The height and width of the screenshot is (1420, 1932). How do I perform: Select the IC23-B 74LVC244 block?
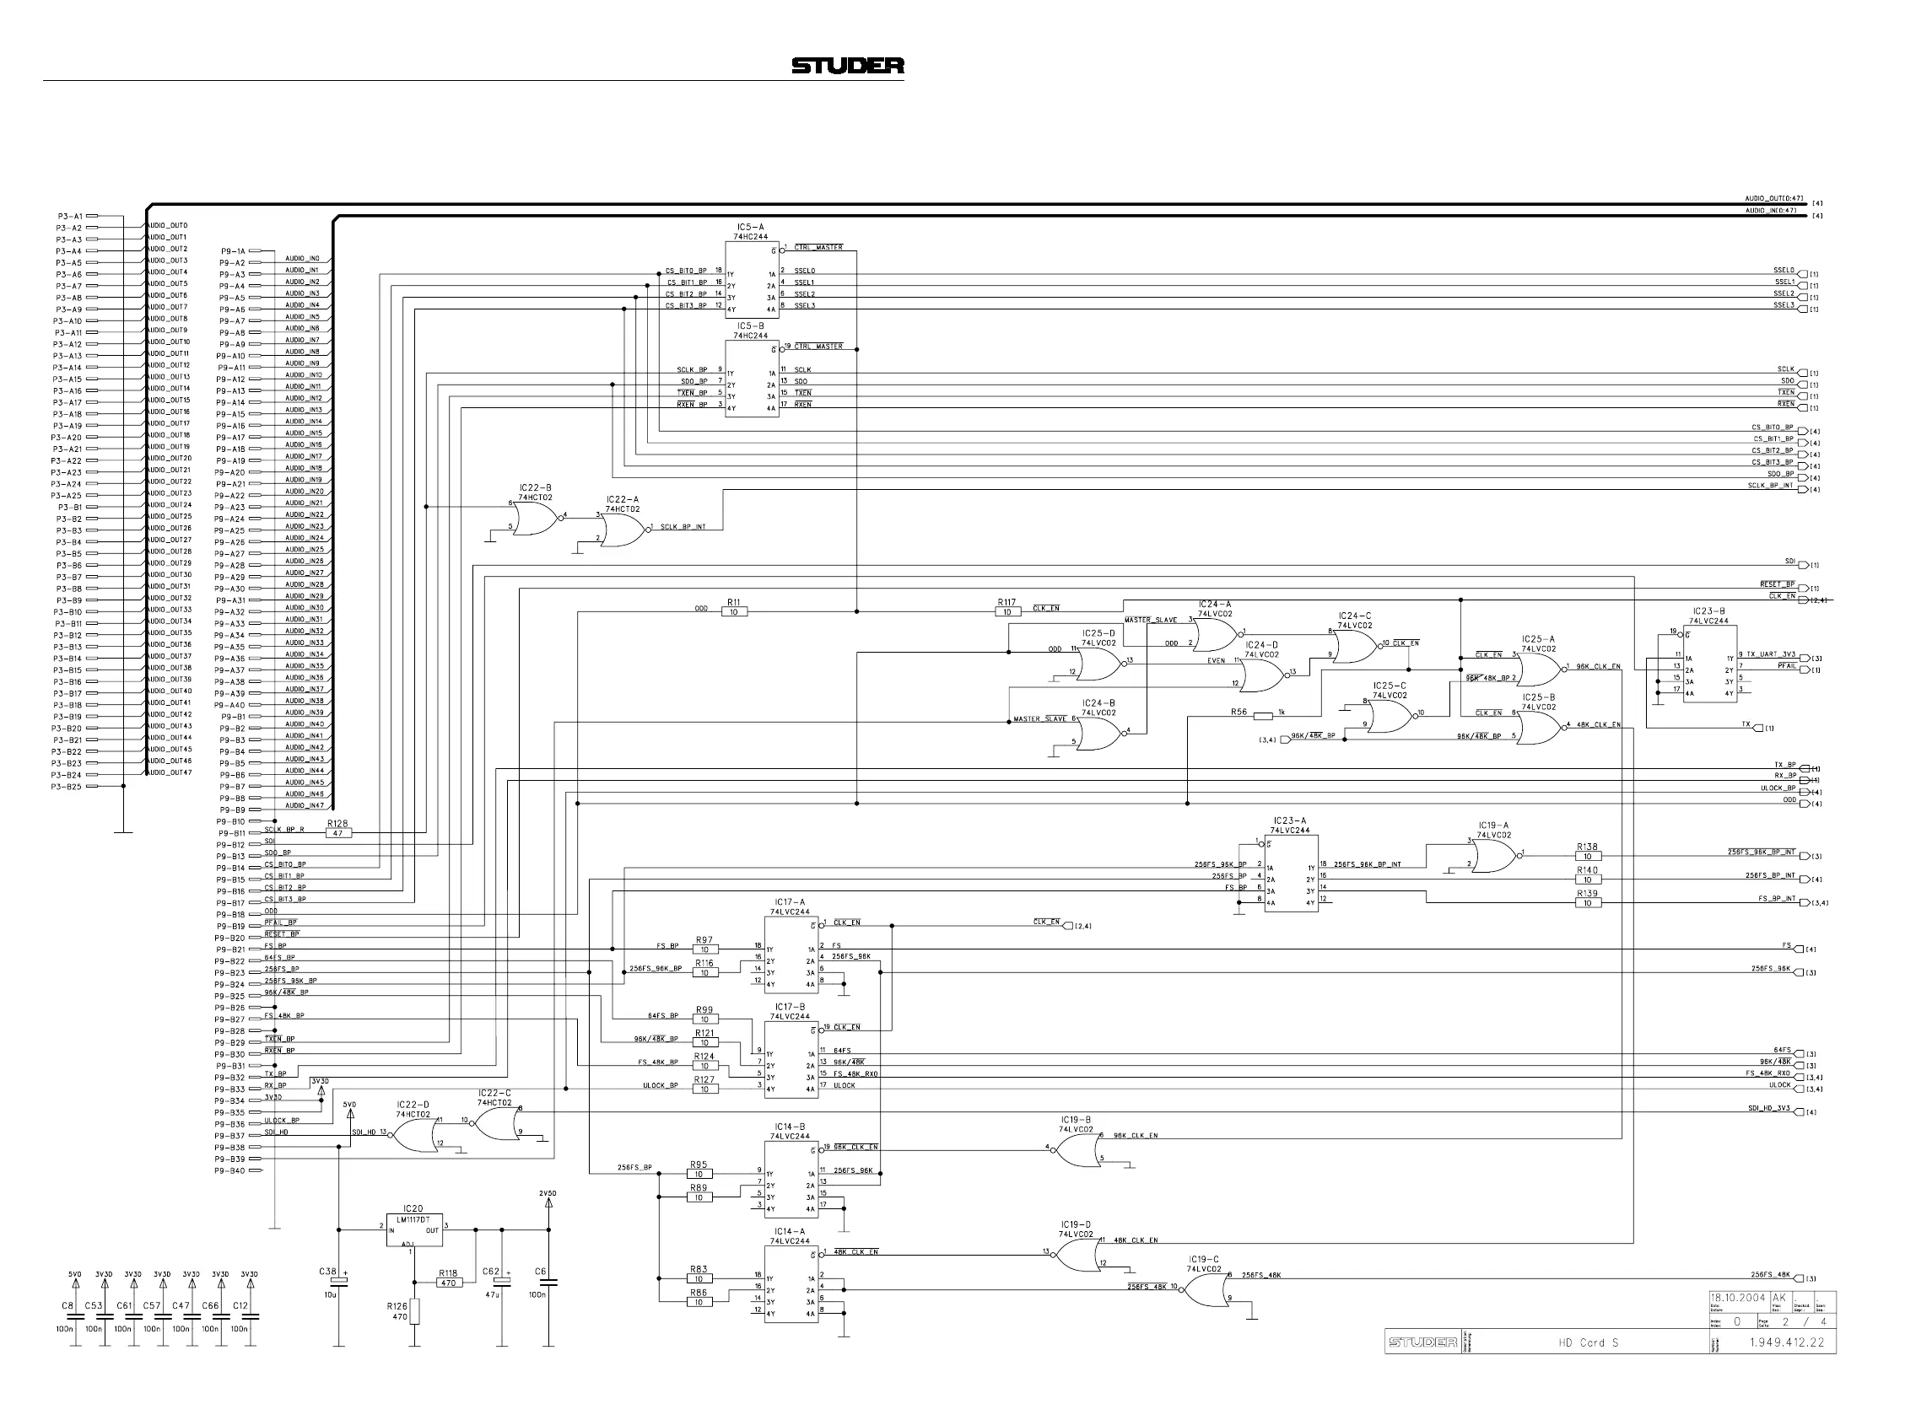[1709, 664]
